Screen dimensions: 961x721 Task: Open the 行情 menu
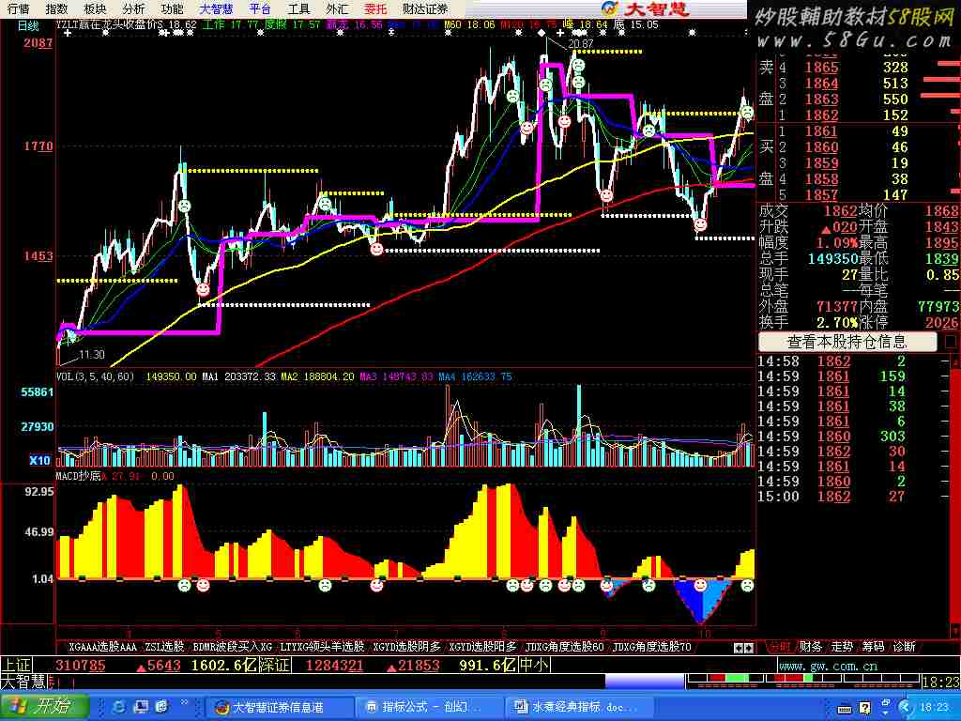point(19,8)
